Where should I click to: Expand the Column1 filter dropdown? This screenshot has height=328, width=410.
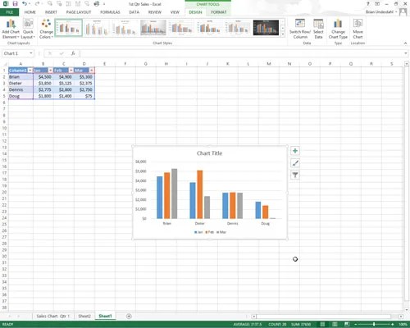pyautogui.click(x=30, y=71)
